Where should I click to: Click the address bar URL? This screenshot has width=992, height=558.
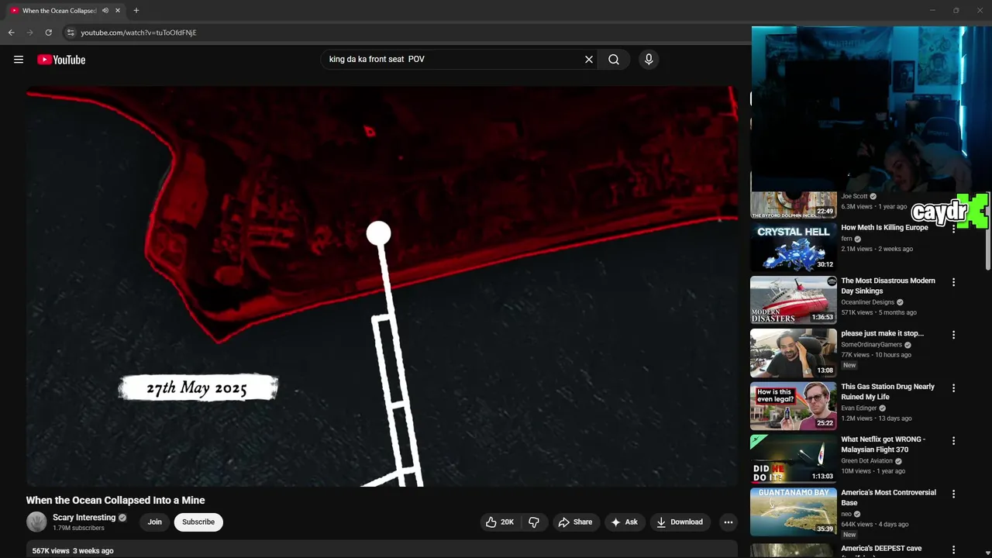139,33
